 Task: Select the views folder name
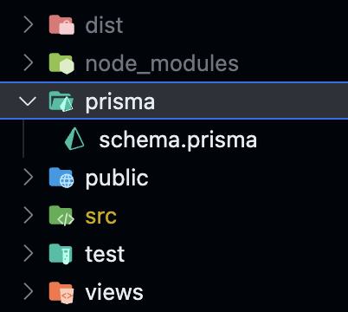[x=114, y=292]
